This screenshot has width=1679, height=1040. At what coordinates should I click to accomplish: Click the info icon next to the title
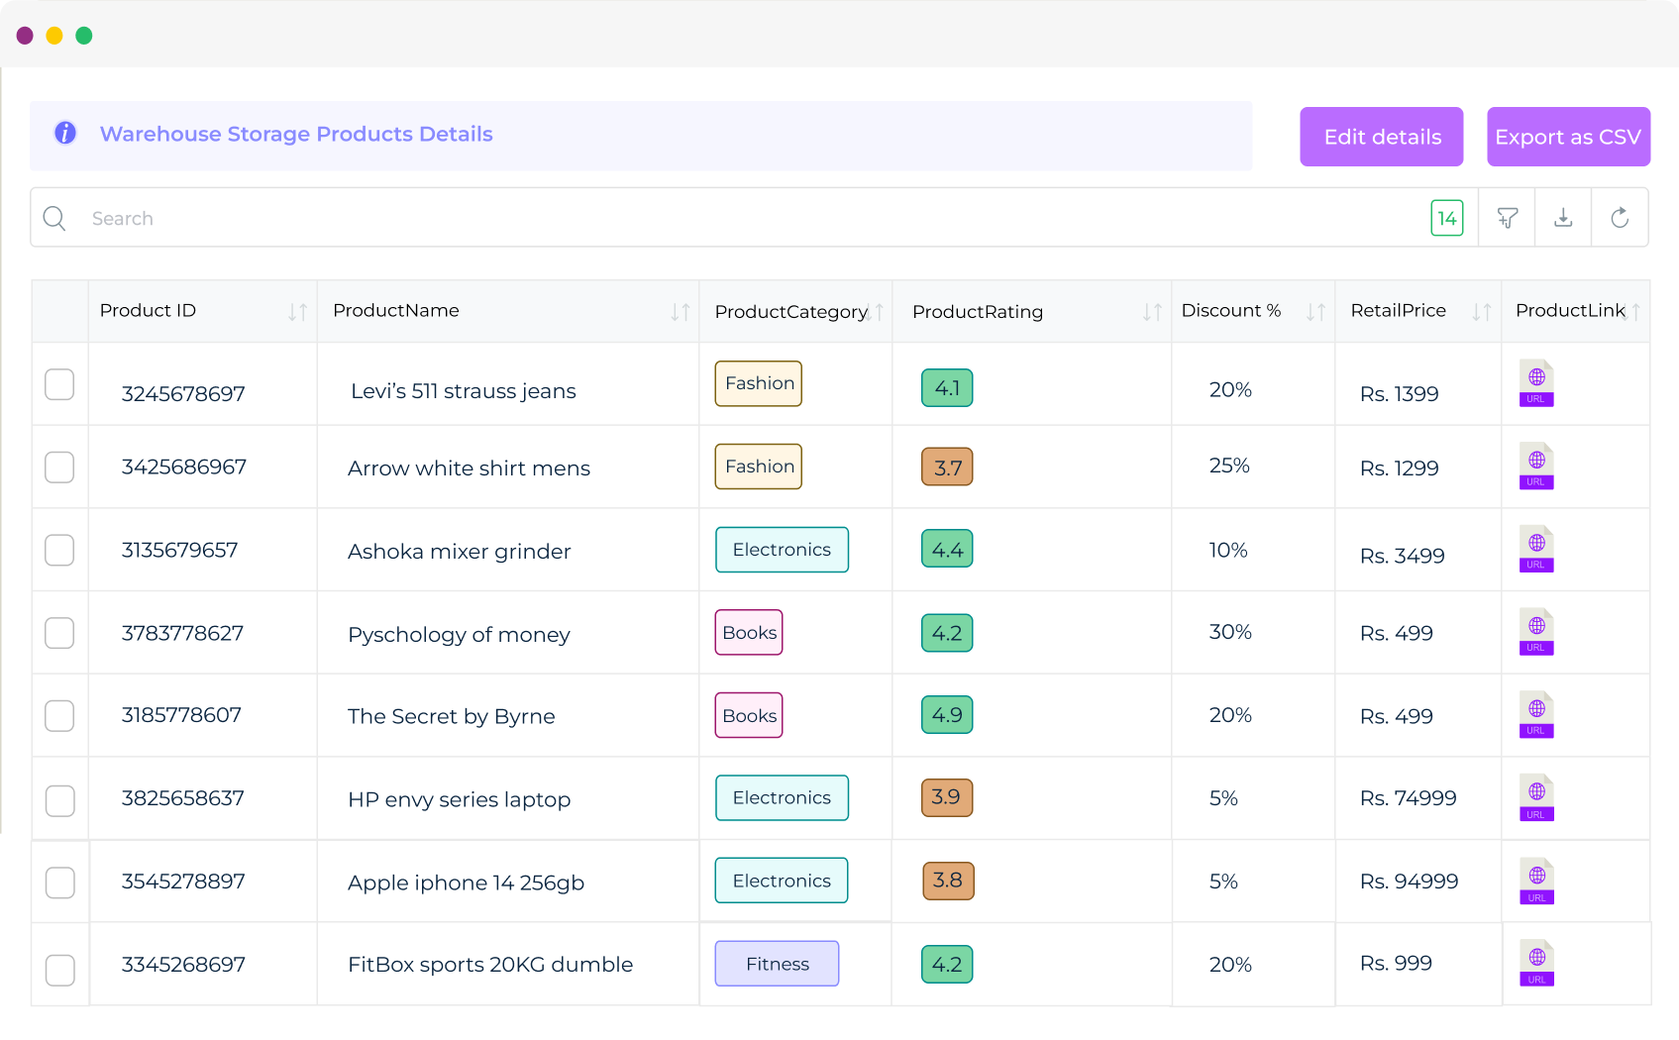64,132
